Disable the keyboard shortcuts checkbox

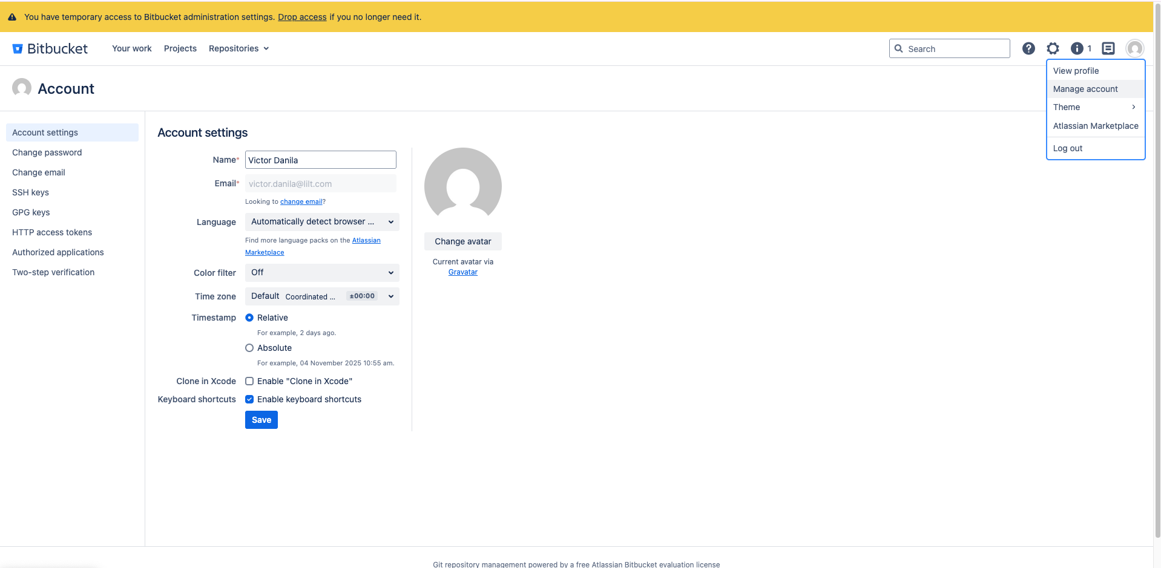(249, 399)
